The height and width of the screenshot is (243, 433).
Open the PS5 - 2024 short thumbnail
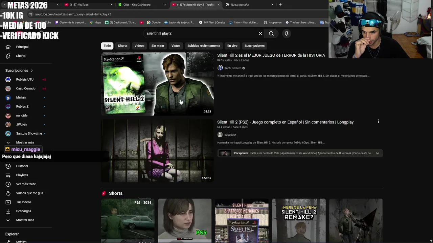pos(128,221)
